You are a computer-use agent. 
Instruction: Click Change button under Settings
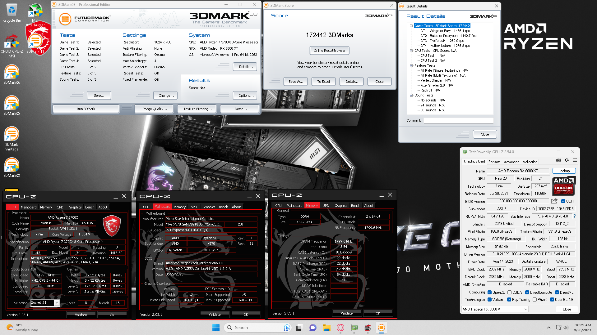pyautogui.click(x=166, y=96)
